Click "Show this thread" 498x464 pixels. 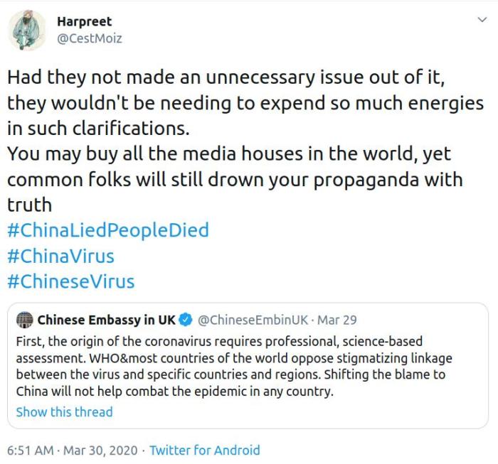click(x=64, y=412)
